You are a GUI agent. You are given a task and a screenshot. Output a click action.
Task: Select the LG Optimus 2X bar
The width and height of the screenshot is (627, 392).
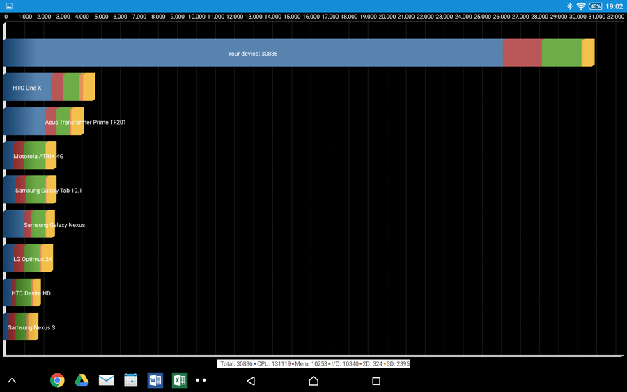point(28,258)
